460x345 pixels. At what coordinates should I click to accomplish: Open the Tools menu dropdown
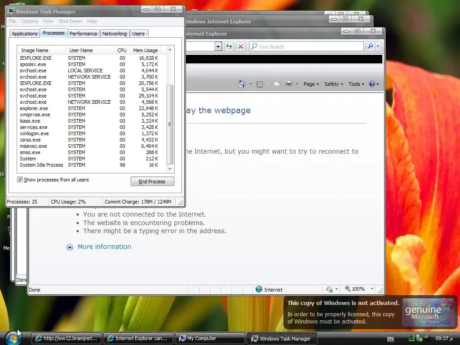(x=356, y=84)
